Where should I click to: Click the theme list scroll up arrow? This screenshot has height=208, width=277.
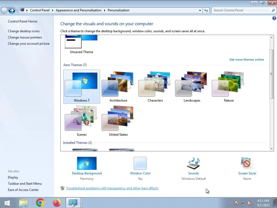(272, 37)
